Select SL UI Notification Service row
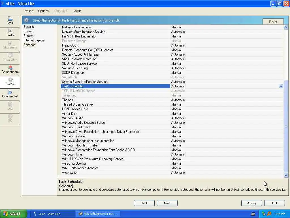This screenshot has width=290, height=218. coord(172,64)
